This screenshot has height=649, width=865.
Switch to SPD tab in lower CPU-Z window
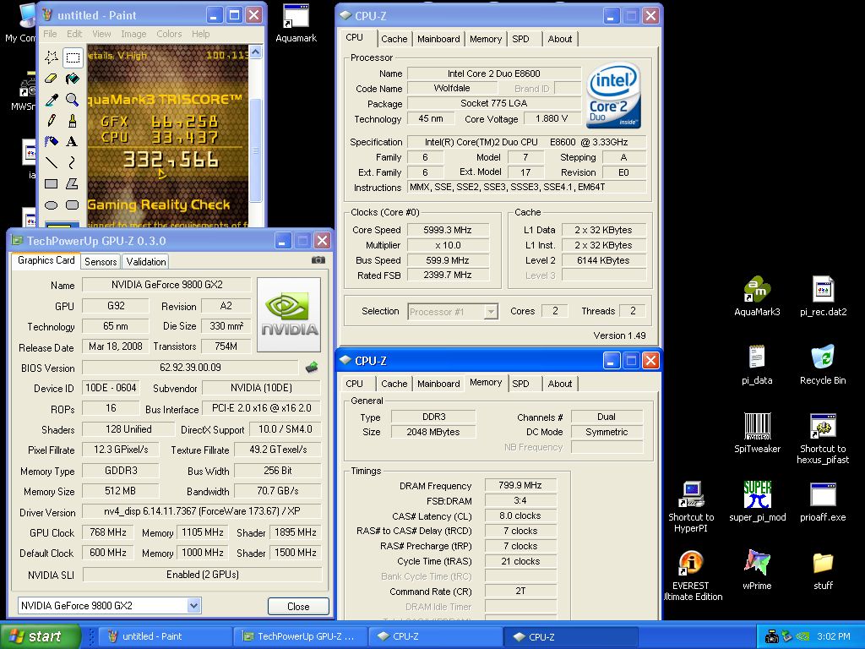point(520,384)
